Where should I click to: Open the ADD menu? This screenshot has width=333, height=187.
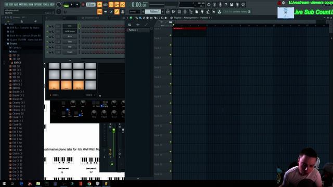click(16, 5)
